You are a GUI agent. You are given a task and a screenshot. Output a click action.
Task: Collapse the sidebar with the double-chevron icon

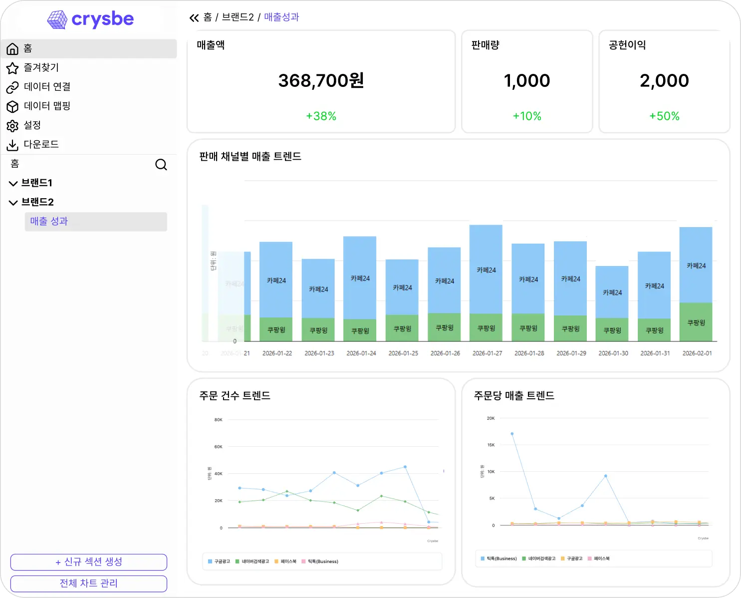click(x=194, y=17)
